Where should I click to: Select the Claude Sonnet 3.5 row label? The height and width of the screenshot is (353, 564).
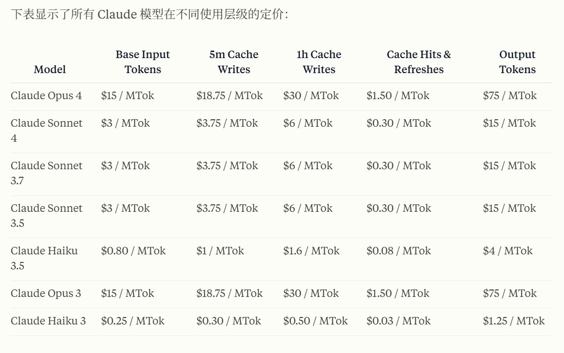click(46, 215)
